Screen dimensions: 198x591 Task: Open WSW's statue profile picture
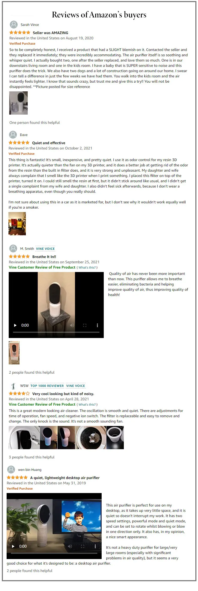coord(13,386)
